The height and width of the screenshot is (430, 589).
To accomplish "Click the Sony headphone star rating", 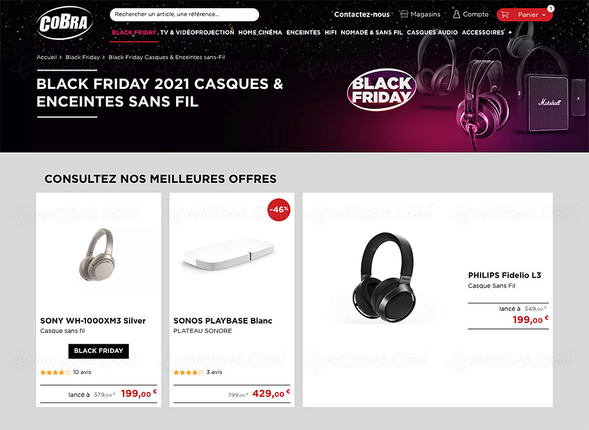I will 55,372.
